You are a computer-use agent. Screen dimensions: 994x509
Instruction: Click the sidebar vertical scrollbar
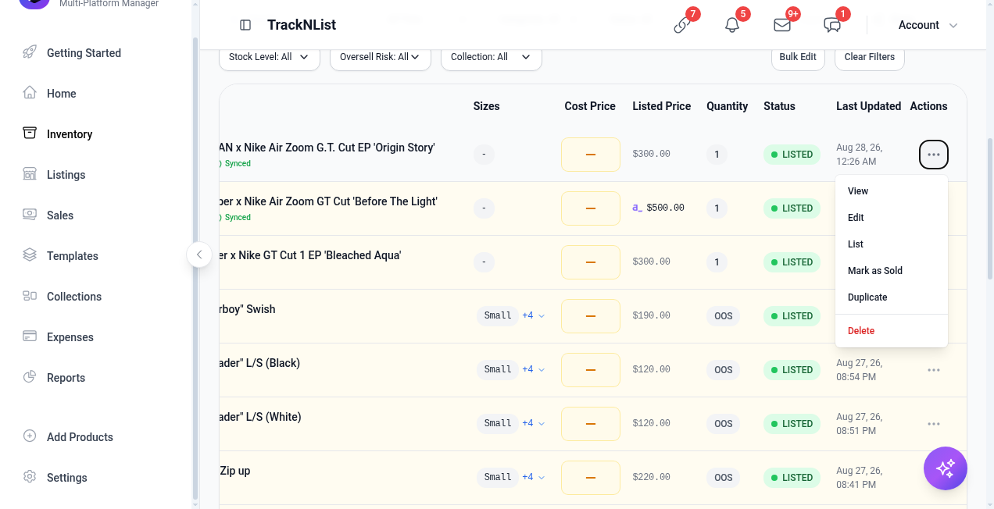[195, 268]
